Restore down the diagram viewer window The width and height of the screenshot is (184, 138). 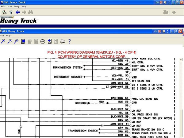pyautogui.click(x=176, y=31)
